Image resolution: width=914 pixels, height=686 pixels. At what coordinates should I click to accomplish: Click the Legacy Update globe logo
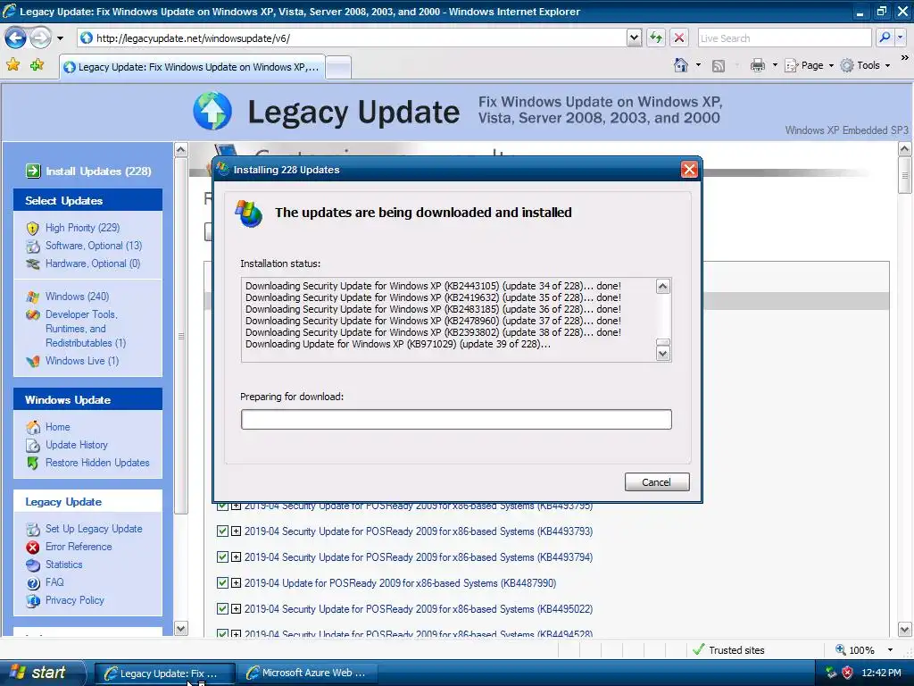[212, 111]
